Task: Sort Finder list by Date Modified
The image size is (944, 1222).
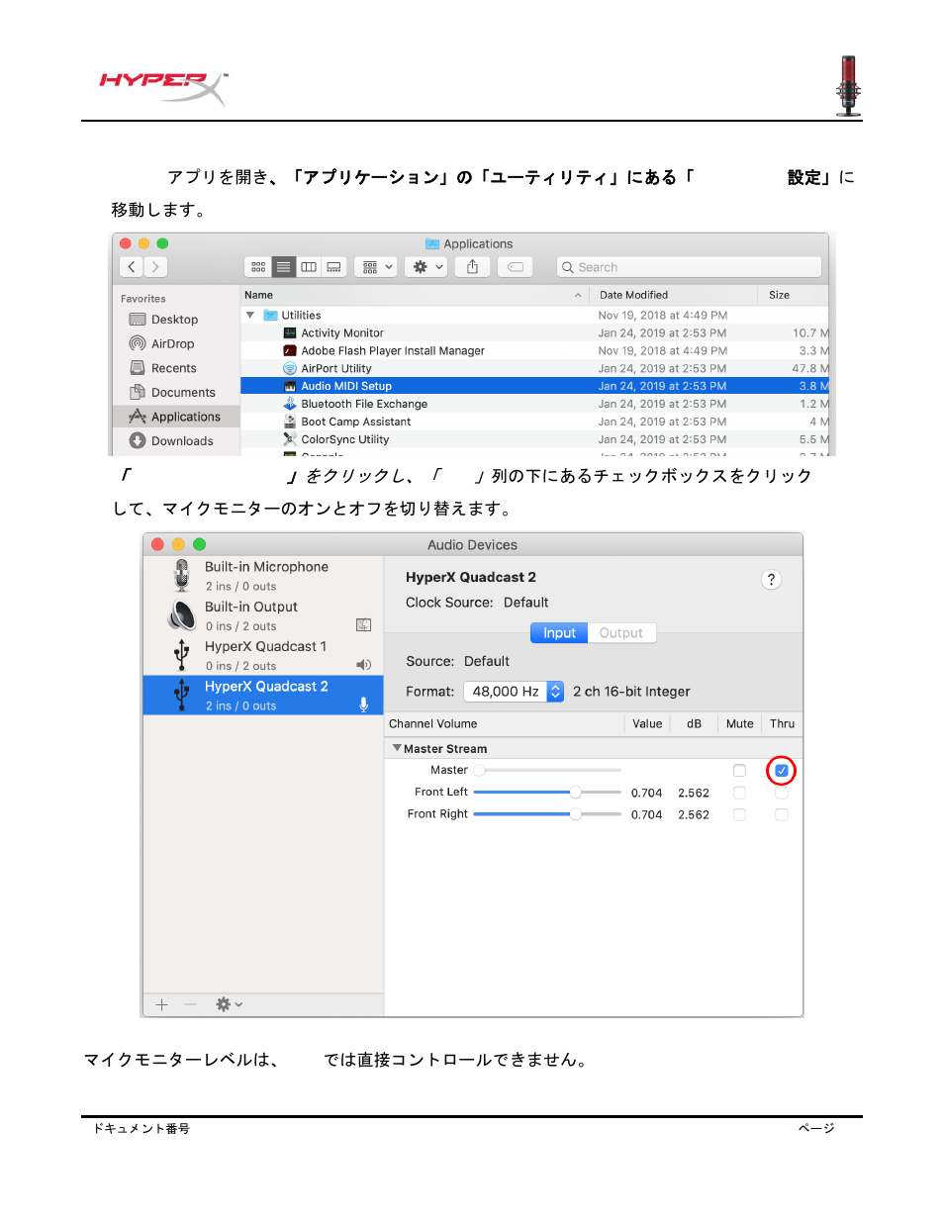Action: point(674,295)
